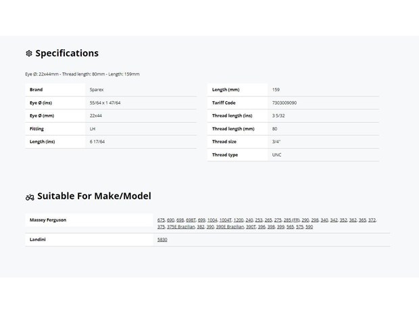Open the 390E Brazilian model link
Image resolution: width=419 pixels, height=314 pixels.
point(230,227)
